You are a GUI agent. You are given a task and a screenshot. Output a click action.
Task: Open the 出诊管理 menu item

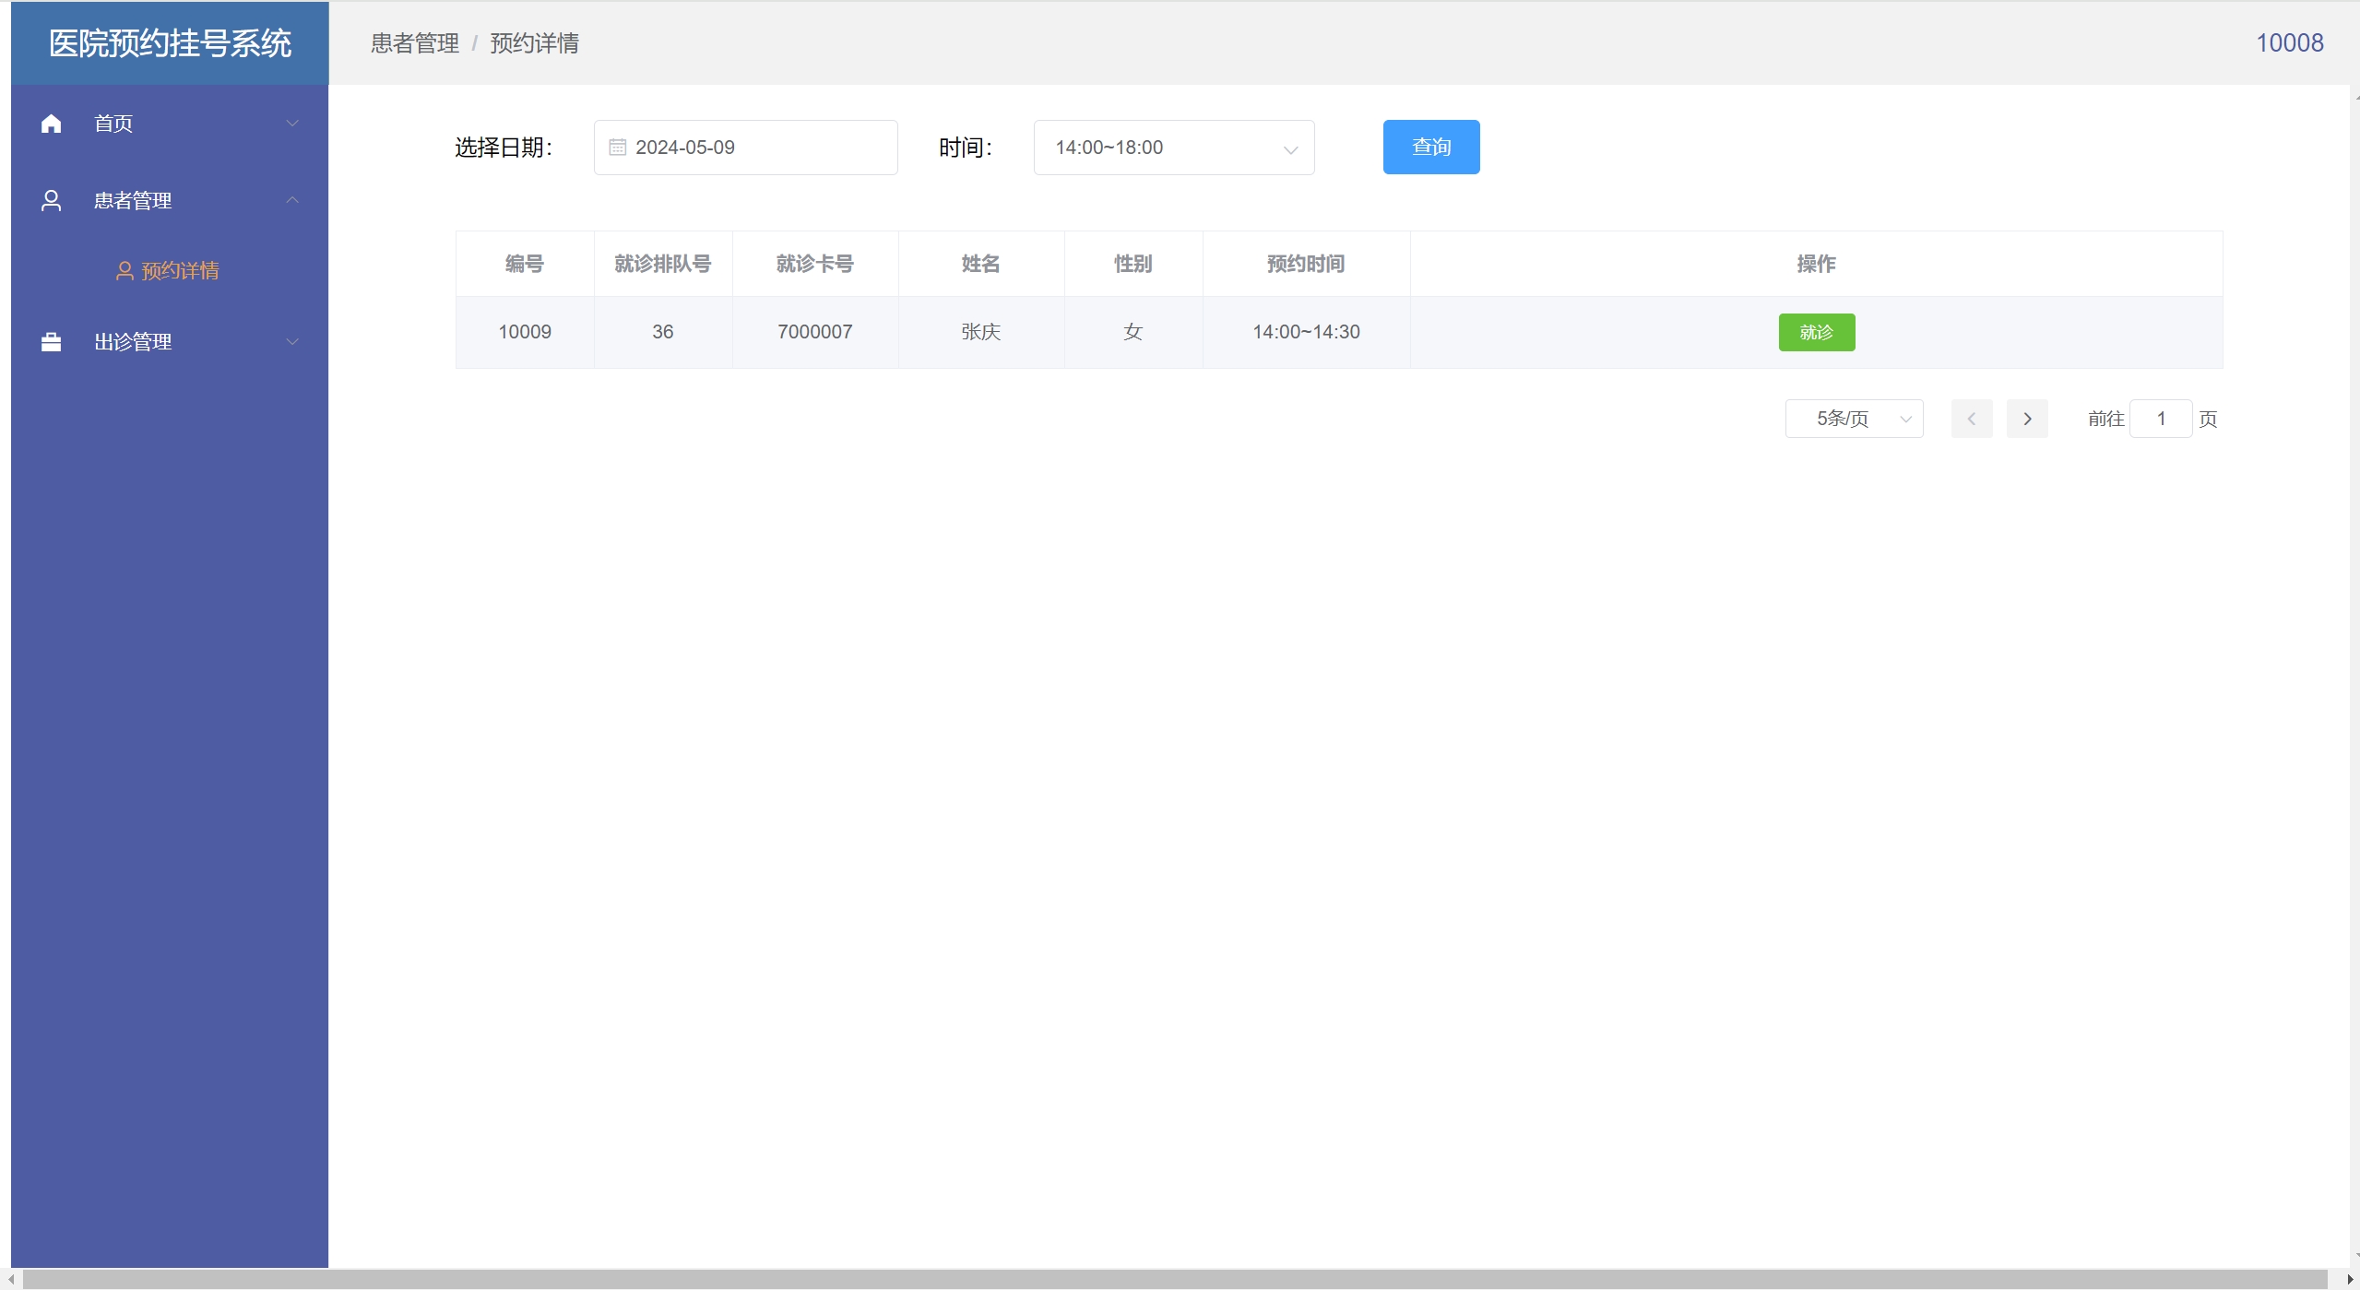coord(133,342)
